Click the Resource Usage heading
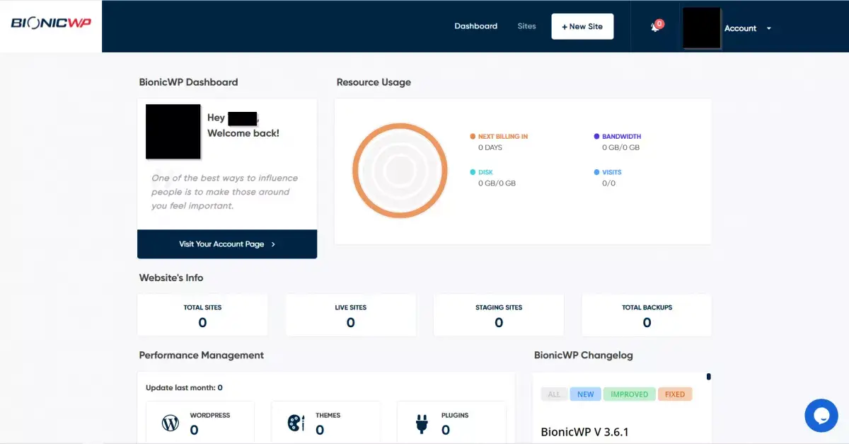 pos(374,82)
